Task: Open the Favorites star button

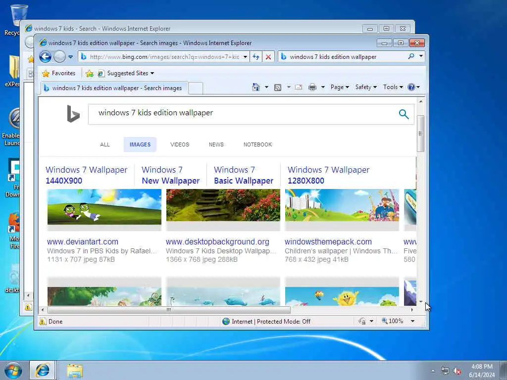Action: (58, 73)
